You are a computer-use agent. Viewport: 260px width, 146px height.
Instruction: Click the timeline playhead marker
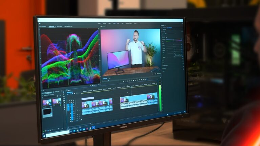[131, 87]
